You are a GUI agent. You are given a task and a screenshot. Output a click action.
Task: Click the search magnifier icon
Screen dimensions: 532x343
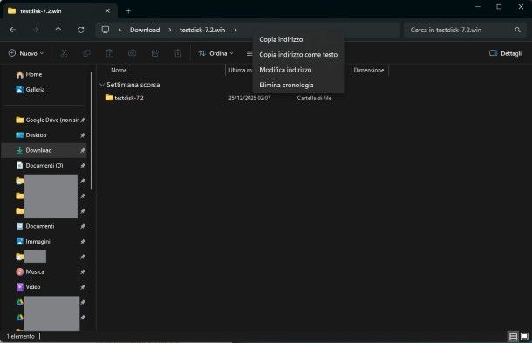click(x=517, y=30)
